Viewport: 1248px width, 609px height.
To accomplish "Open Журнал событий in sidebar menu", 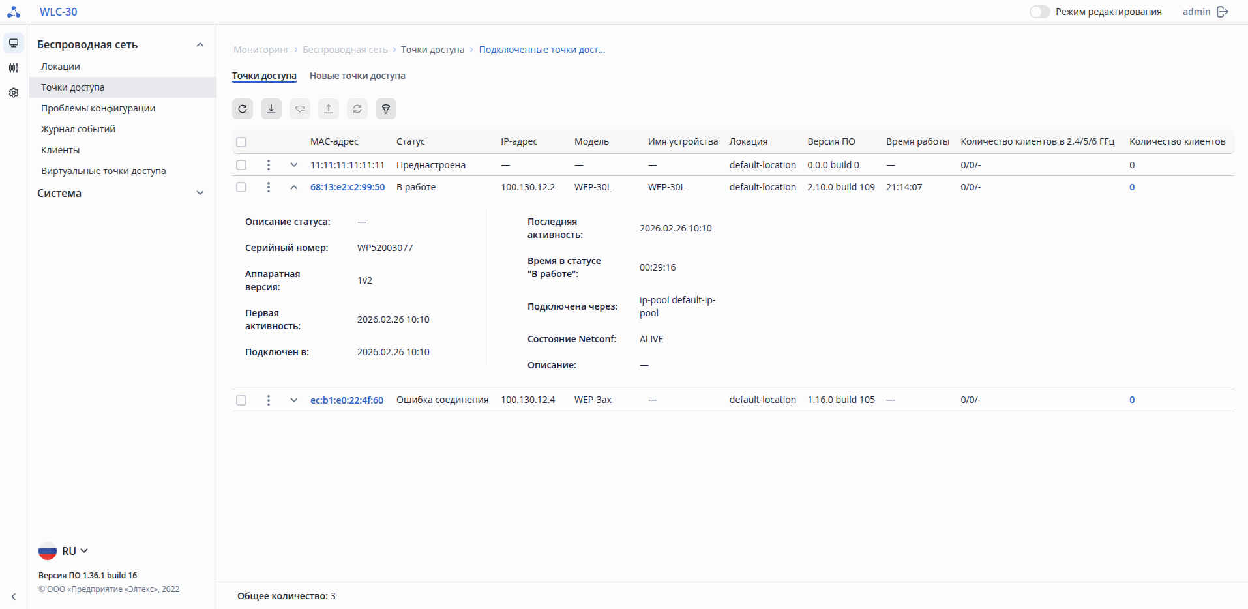I will (x=78, y=129).
